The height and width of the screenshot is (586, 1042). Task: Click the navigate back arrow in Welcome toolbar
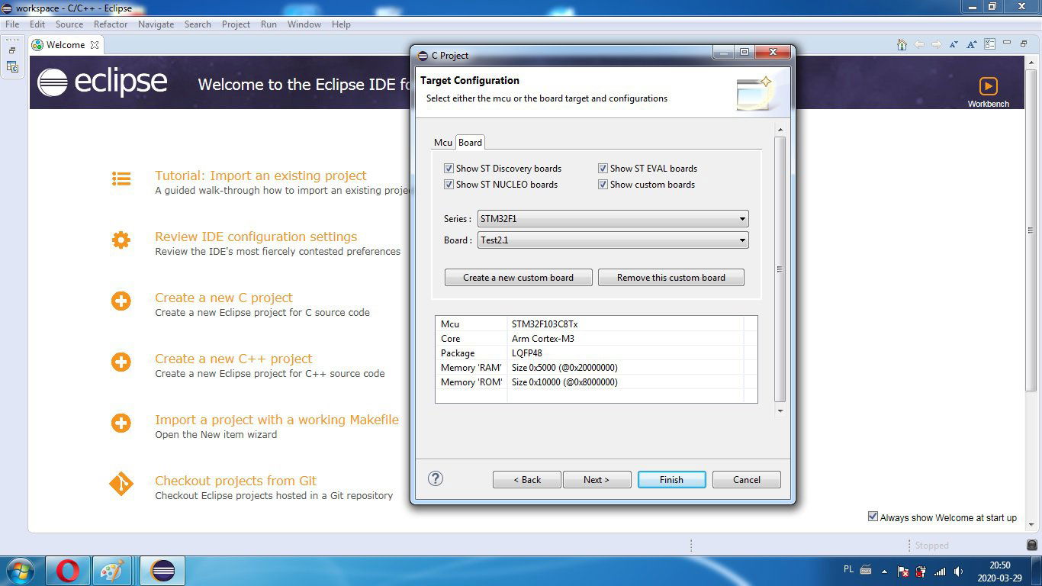tap(920, 45)
